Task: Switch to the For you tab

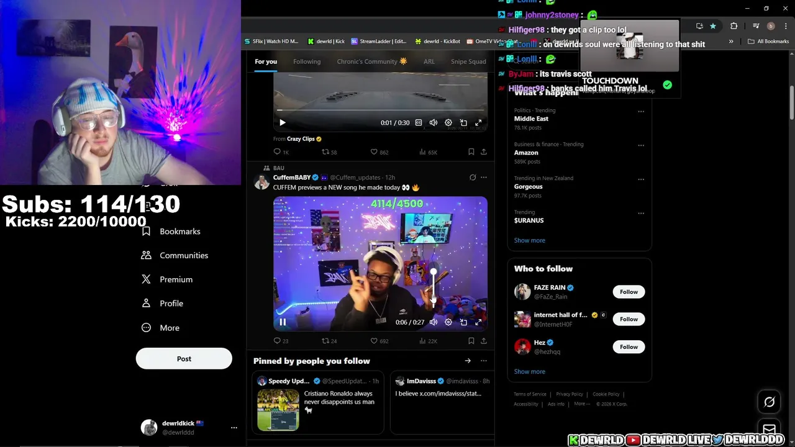Action: (x=266, y=61)
